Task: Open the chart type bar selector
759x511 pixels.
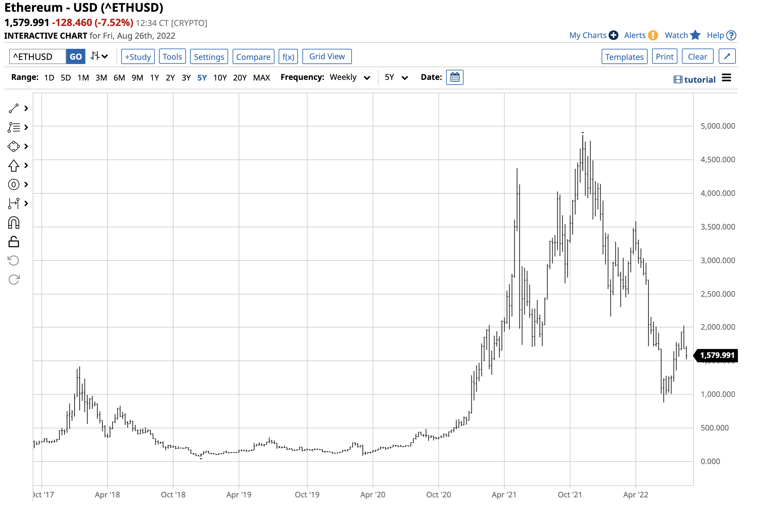Action: (99, 56)
